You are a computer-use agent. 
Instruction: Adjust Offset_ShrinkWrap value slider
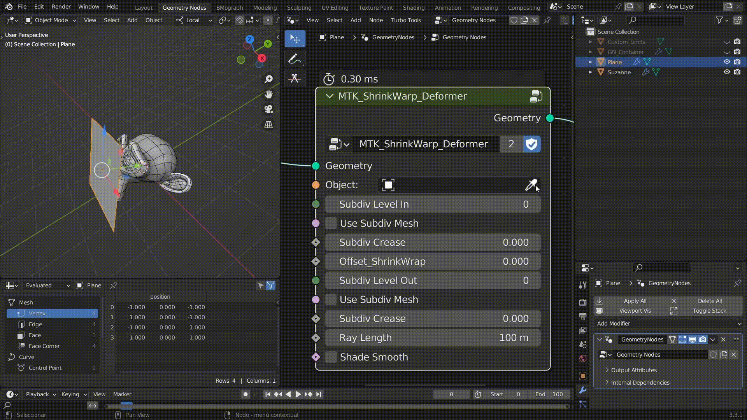click(433, 262)
